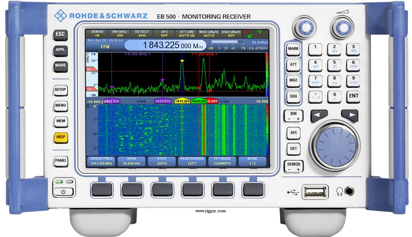This screenshot has width=412, height=237.
Task: Tap keypad digit 0
Action: (334, 96)
